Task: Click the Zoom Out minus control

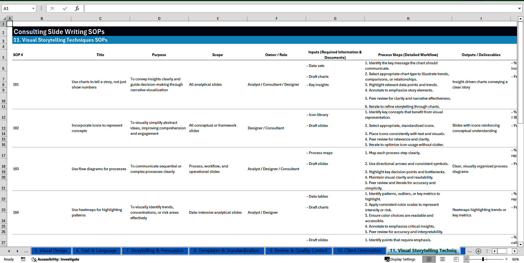Action: pos(466,259)
